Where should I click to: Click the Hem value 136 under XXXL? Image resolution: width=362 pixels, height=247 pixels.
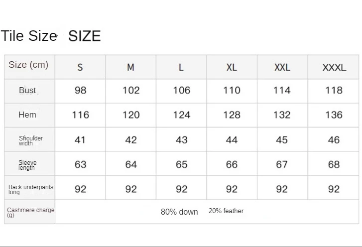[x=334, y=115]
